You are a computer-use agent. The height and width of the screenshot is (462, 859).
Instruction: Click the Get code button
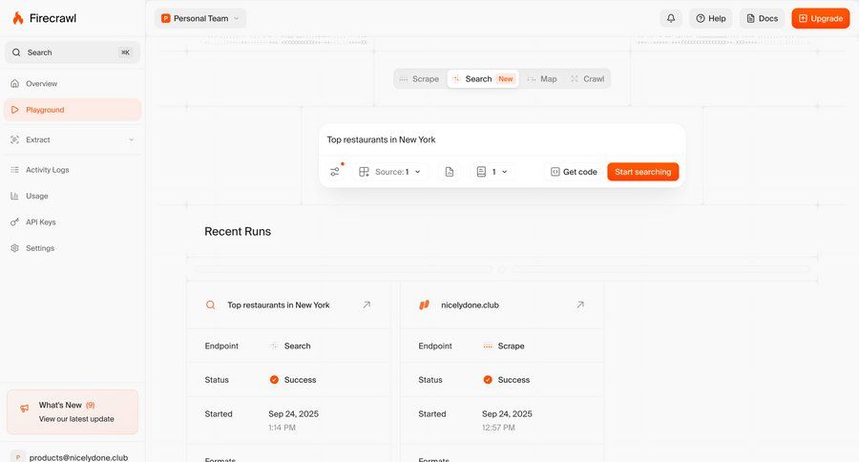point(574,172)
